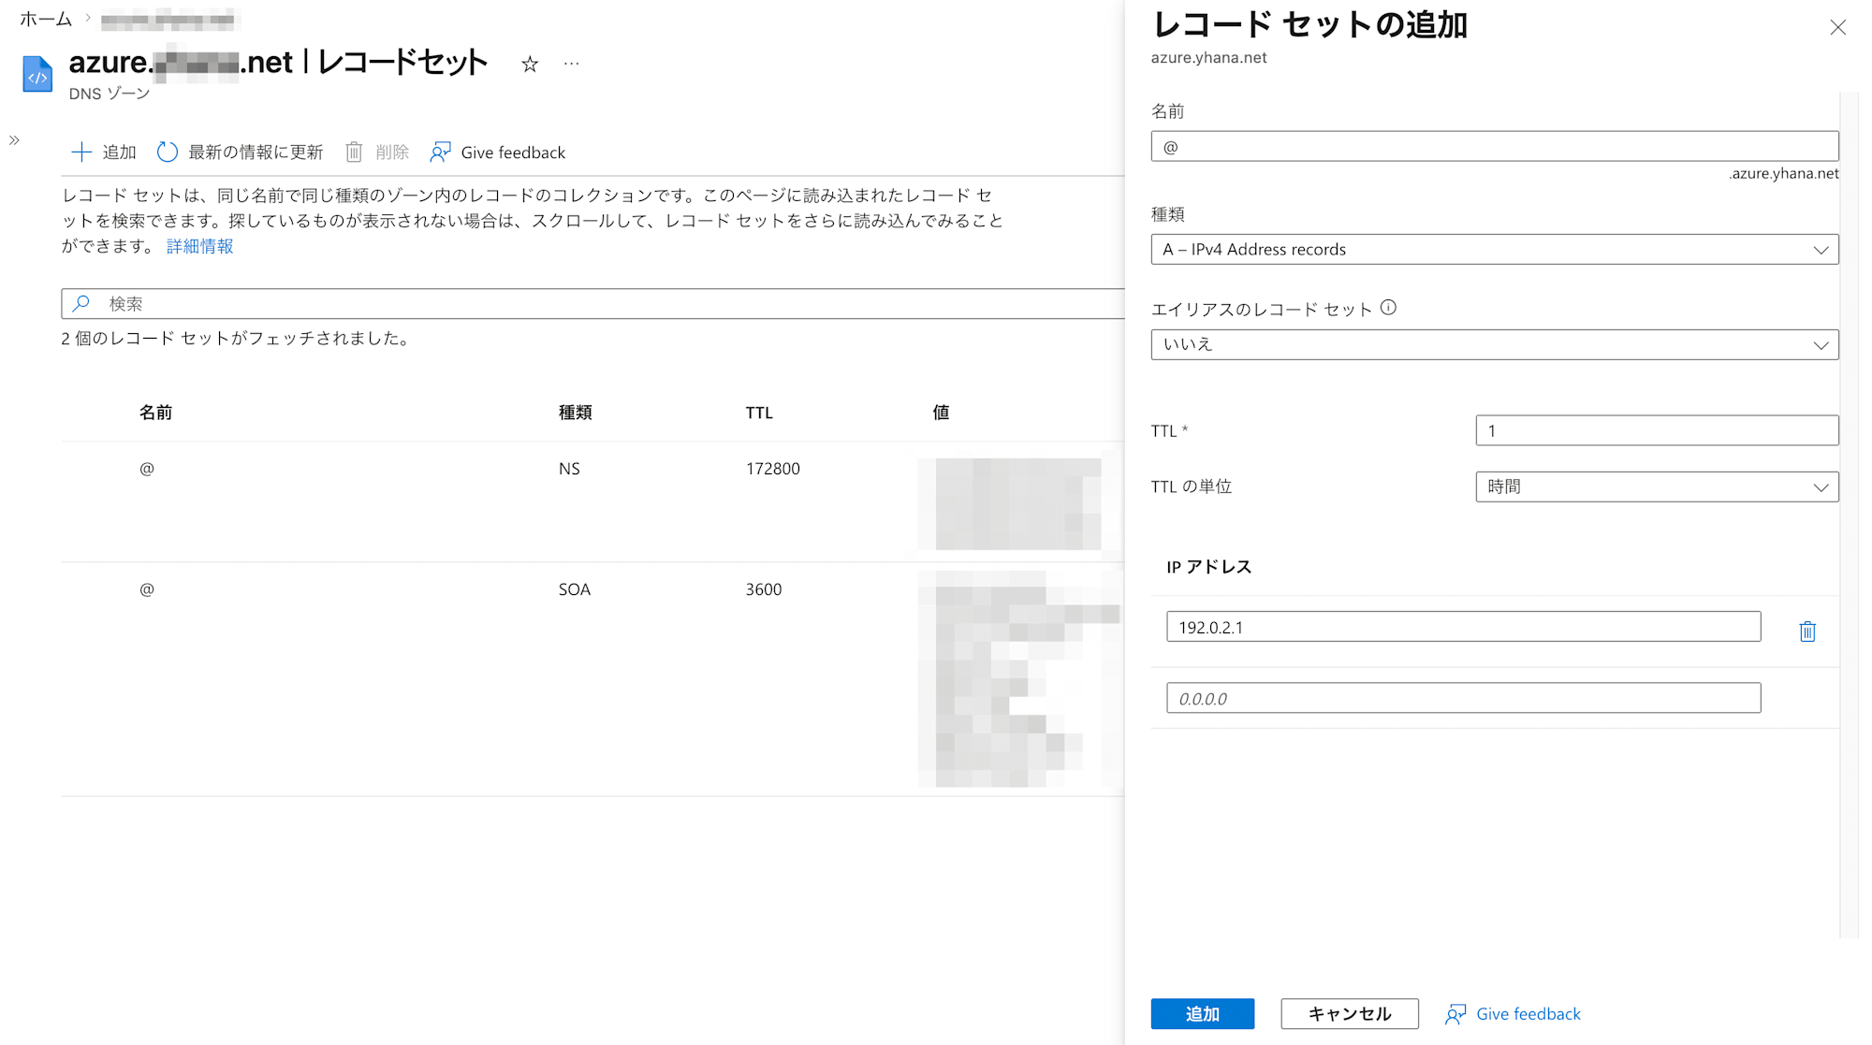1872x1045 pixels.
Task: Click the DNS zone icon beside the title
Action: click(37, 74)
